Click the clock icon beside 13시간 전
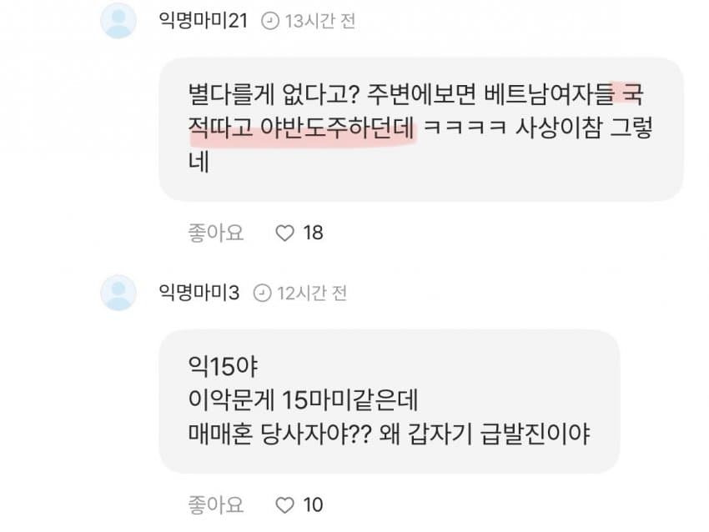Screen dimensions: 709x532 [x=270, y=21]
